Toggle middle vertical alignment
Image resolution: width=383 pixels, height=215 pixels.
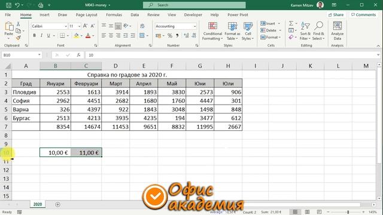click(111, 26)
